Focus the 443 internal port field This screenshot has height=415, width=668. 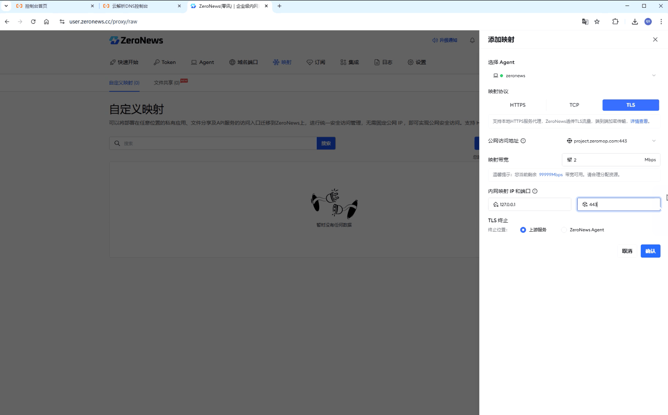[x=619, y=204]
